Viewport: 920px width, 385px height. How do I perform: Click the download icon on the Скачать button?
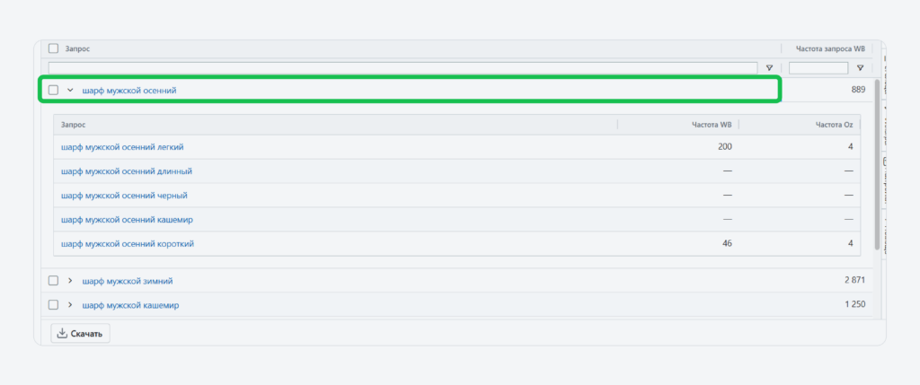[62, 334]
